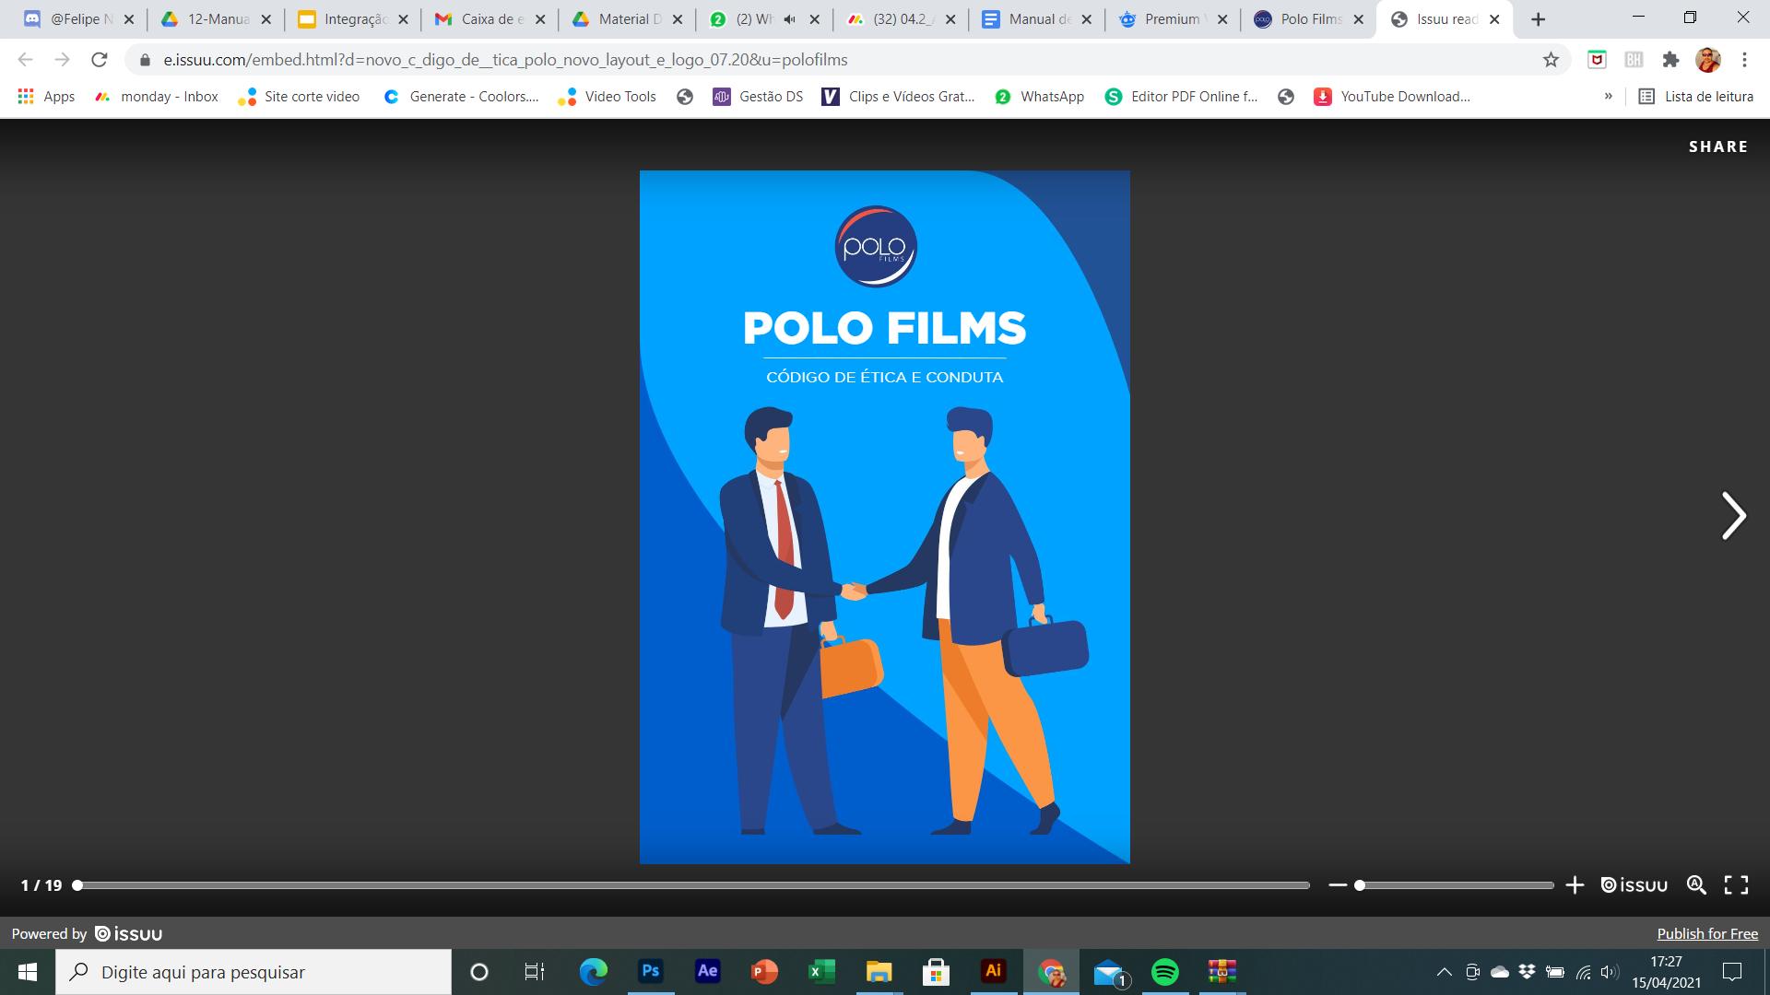Switch to the Polo Films tab
Viewport: 1770px width, 995px height.
pos(1307,19)
